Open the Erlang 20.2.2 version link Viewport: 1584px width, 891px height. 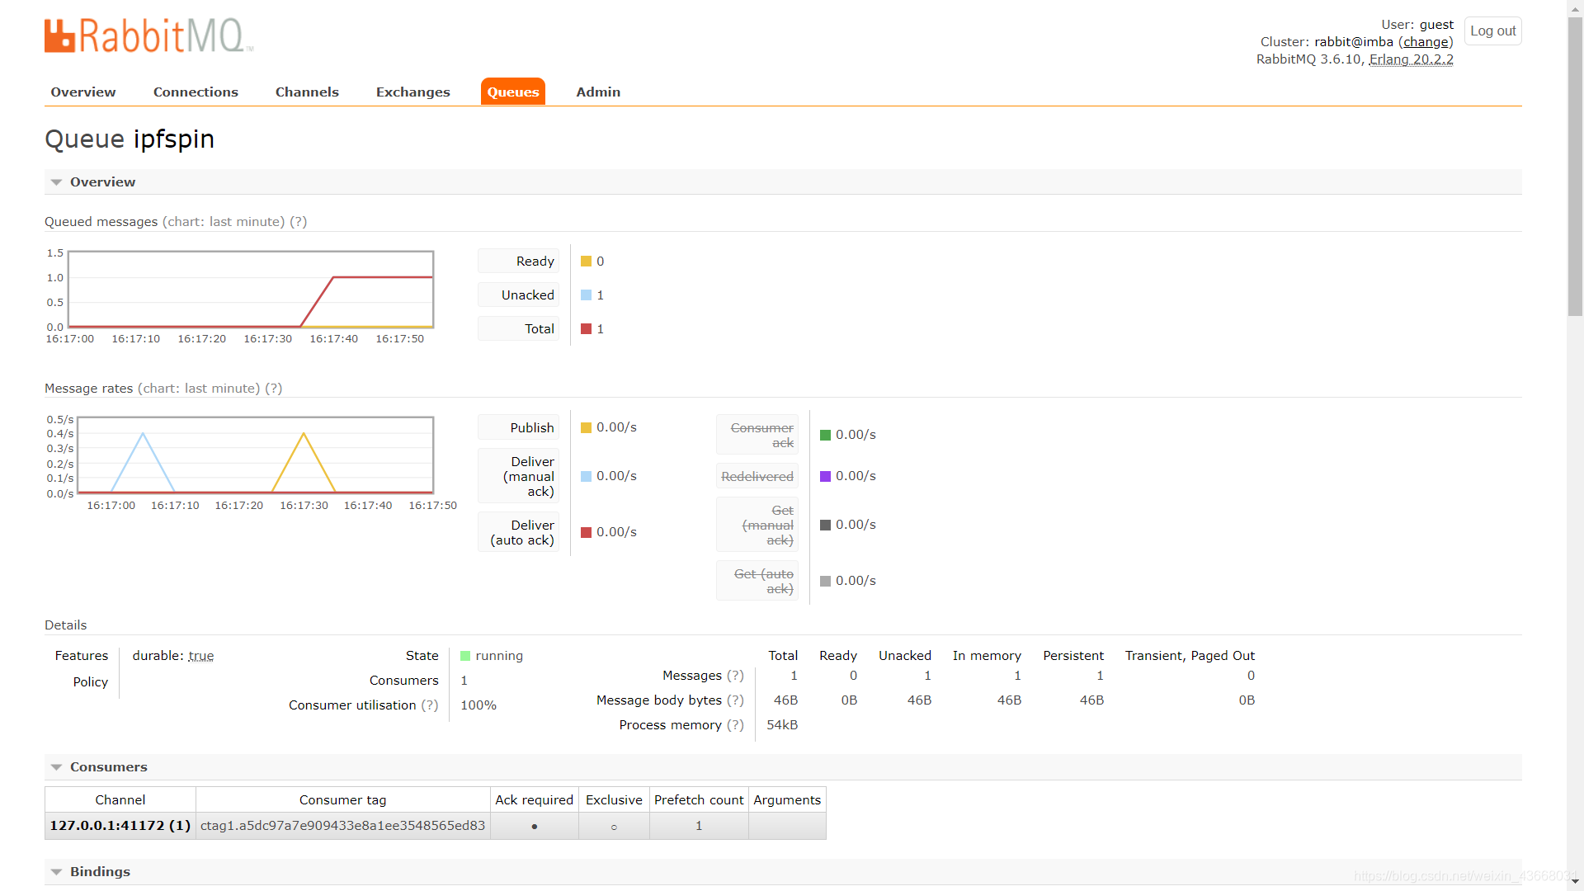1411,59
